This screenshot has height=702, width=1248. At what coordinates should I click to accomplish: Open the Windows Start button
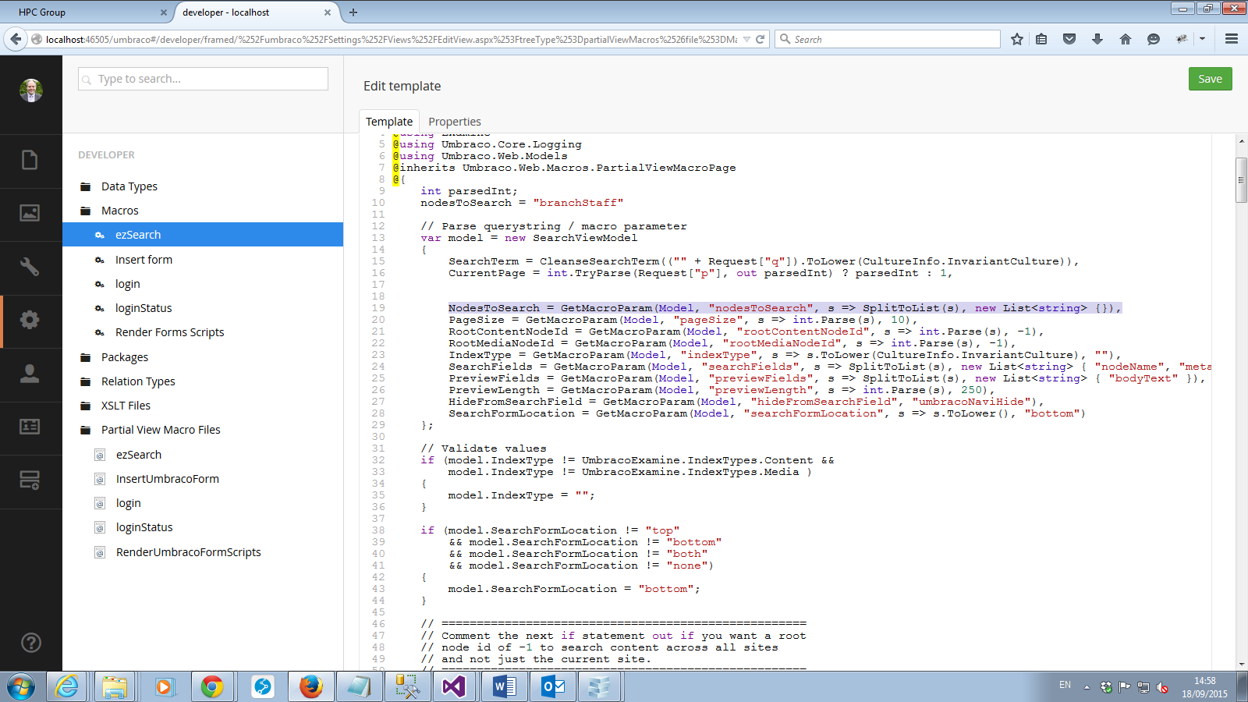tap(21, 687)
